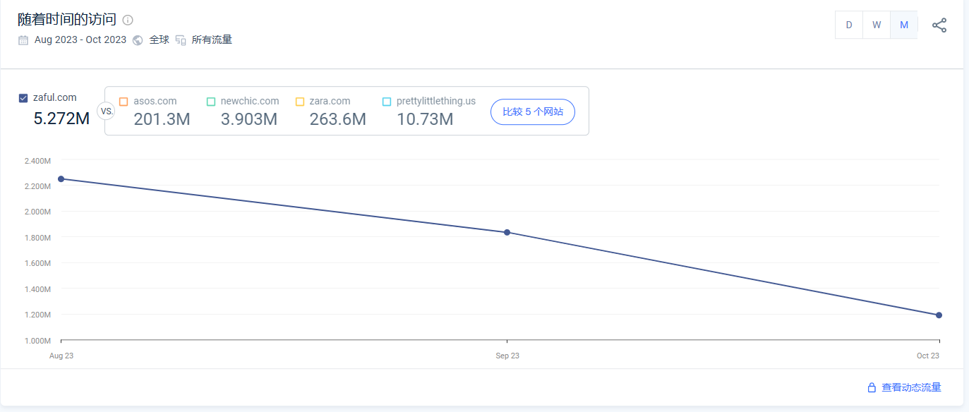This screenshot has width=969, height=412.
Task: Click the globe icon beside 全球
Action: tap(138, 40)
